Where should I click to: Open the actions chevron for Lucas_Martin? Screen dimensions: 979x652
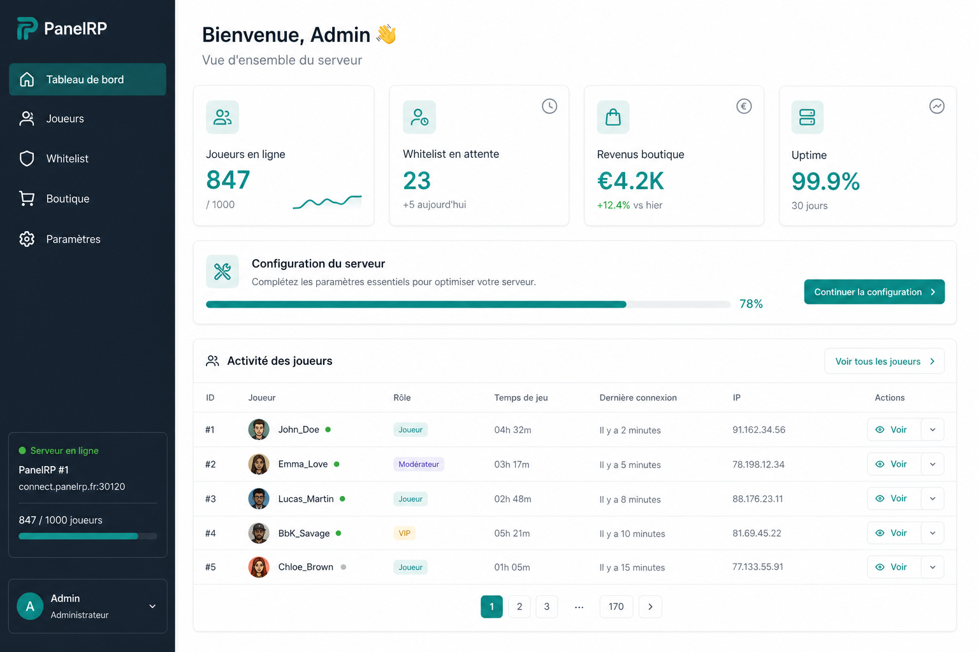[932, 499]
